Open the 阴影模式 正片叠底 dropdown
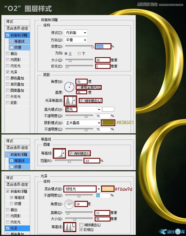 82,123
